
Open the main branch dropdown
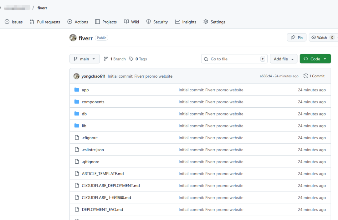tap(84, 59)
